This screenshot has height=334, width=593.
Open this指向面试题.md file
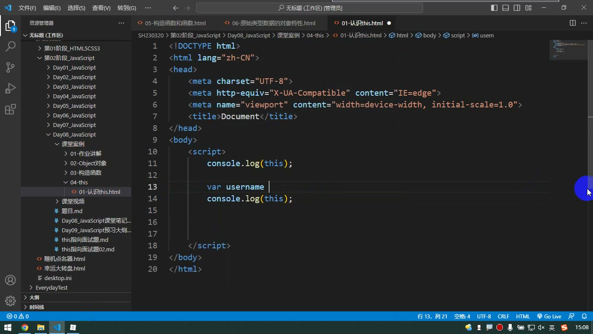[x=85, y=240]
